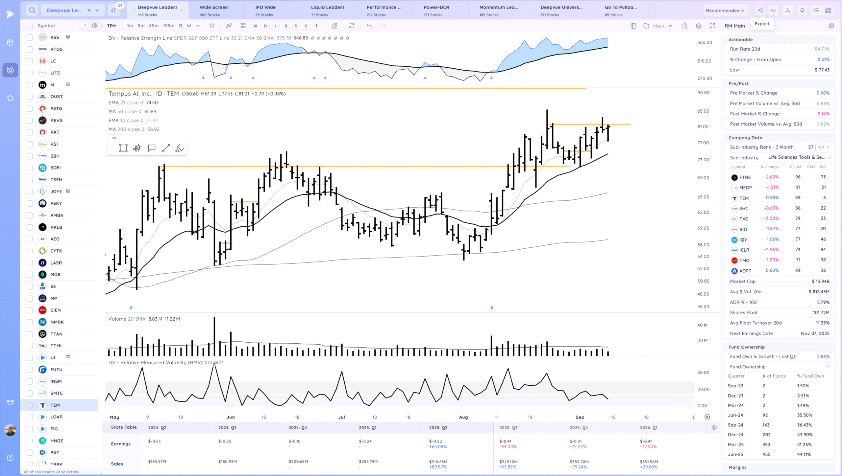Screen dimensions: 842x476
Task: Open the bar chart type selector icon
Action: pyautogui.click(x=212, y=26)
